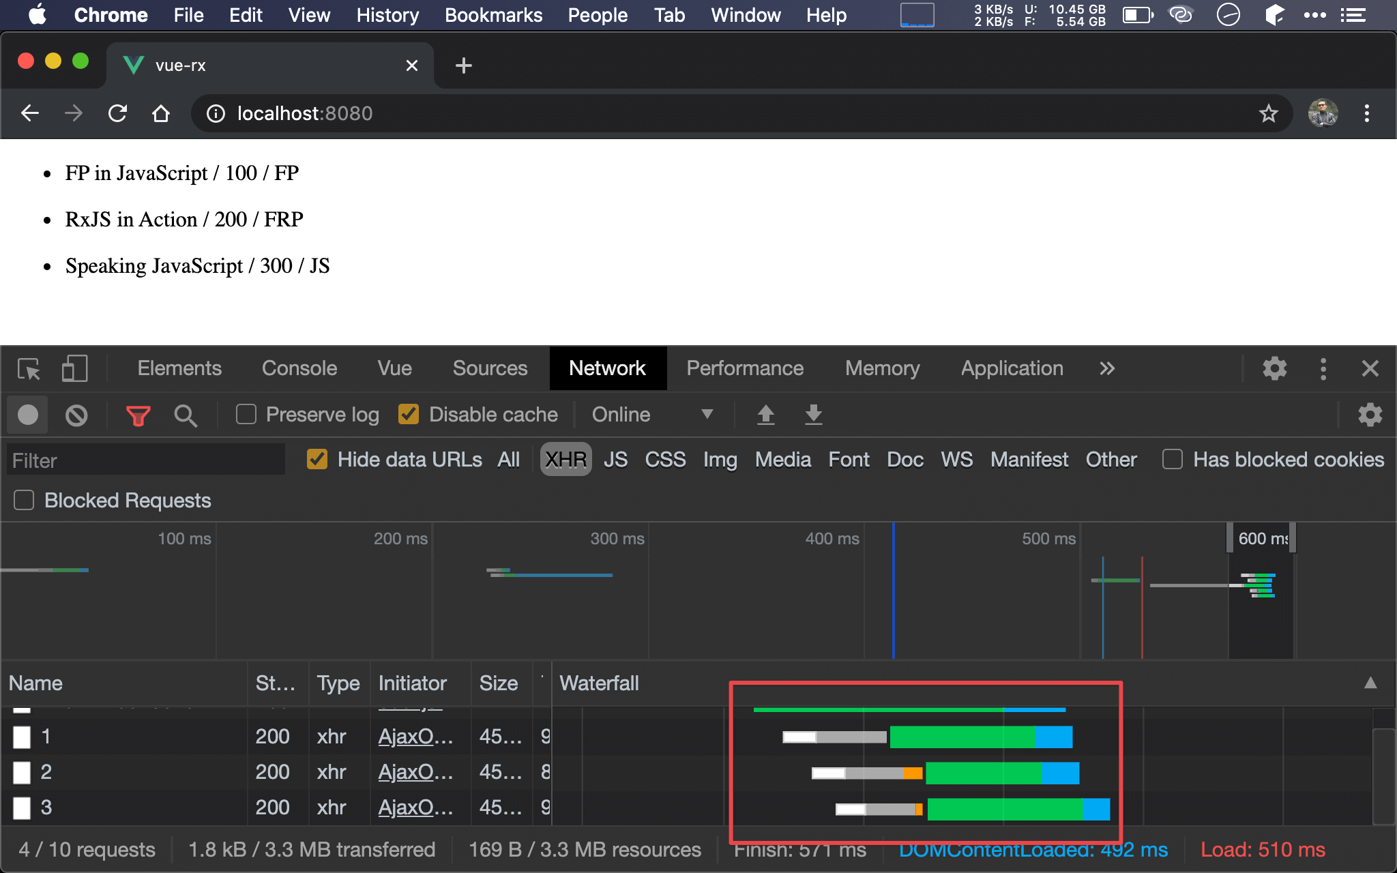Click the DevTools settings gear icon
This screenshot has height=873, width=1397.
pyautogui.click(x=1274, y=368)
